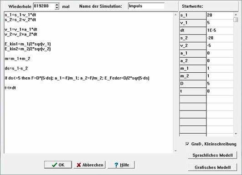Select the v_1 start value 5

[x=220, y=23]
